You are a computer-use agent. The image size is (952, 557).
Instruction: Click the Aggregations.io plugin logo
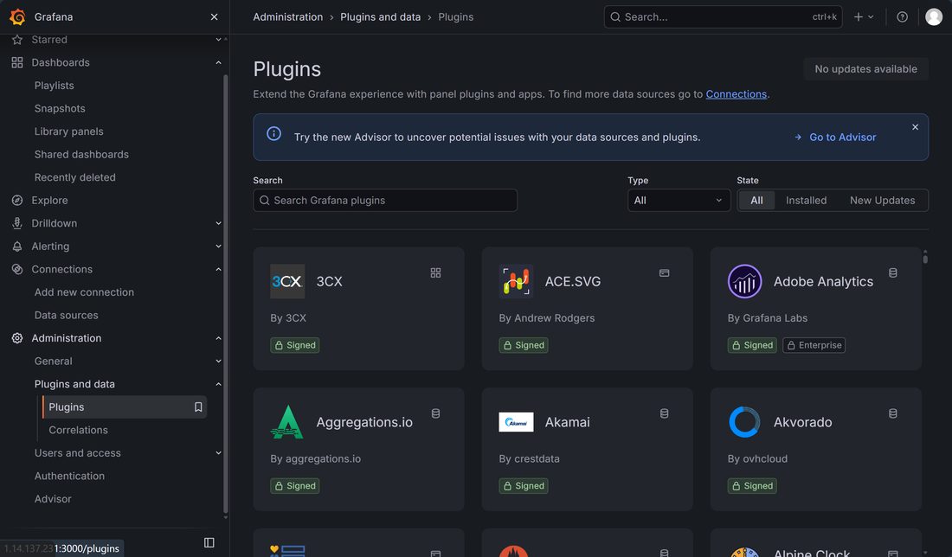287,422
